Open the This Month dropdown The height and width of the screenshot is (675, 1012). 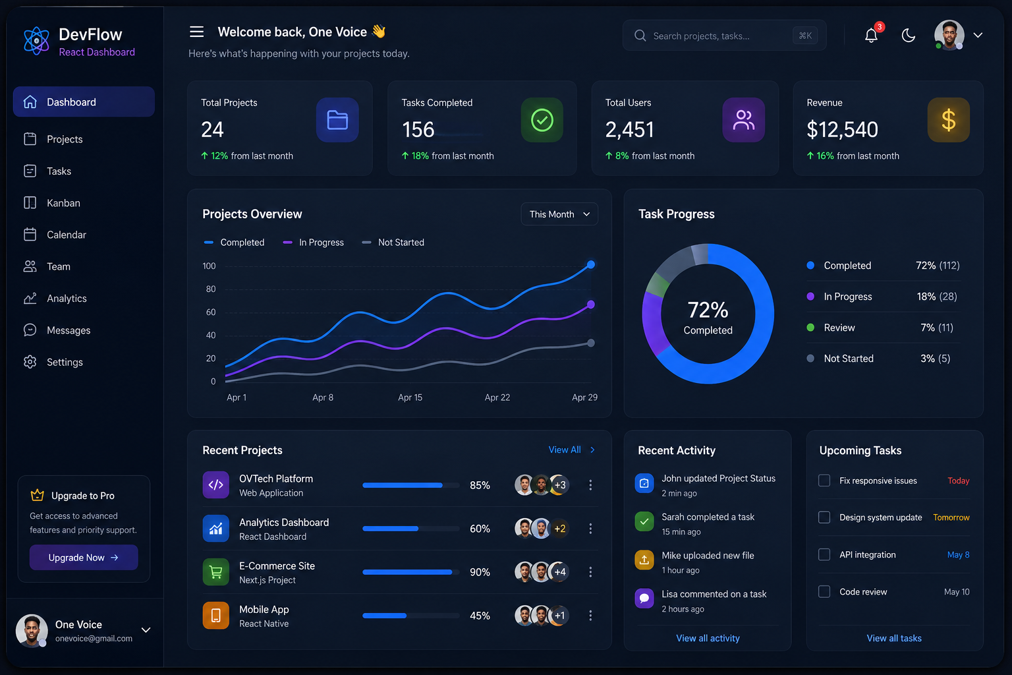559,214
